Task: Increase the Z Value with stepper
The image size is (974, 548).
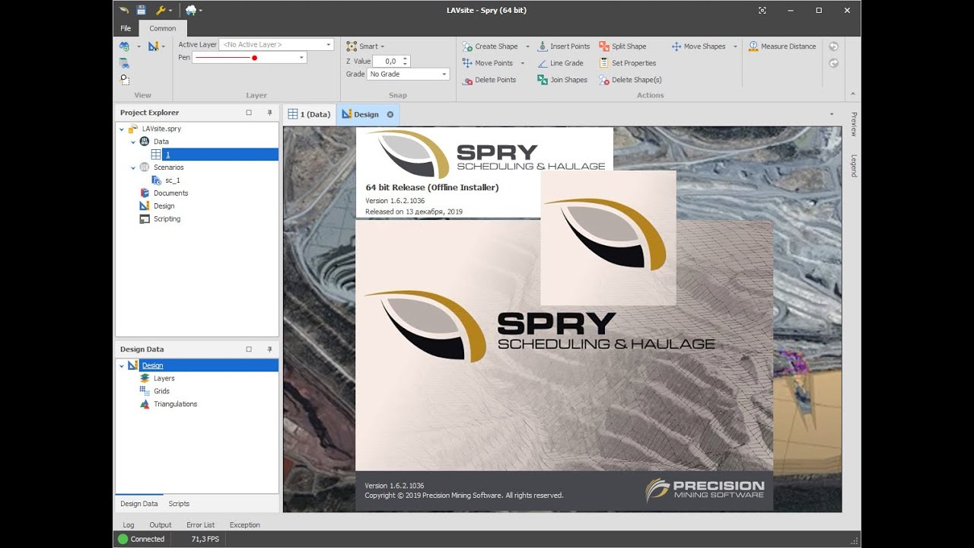Action: (x=406, y=59)
